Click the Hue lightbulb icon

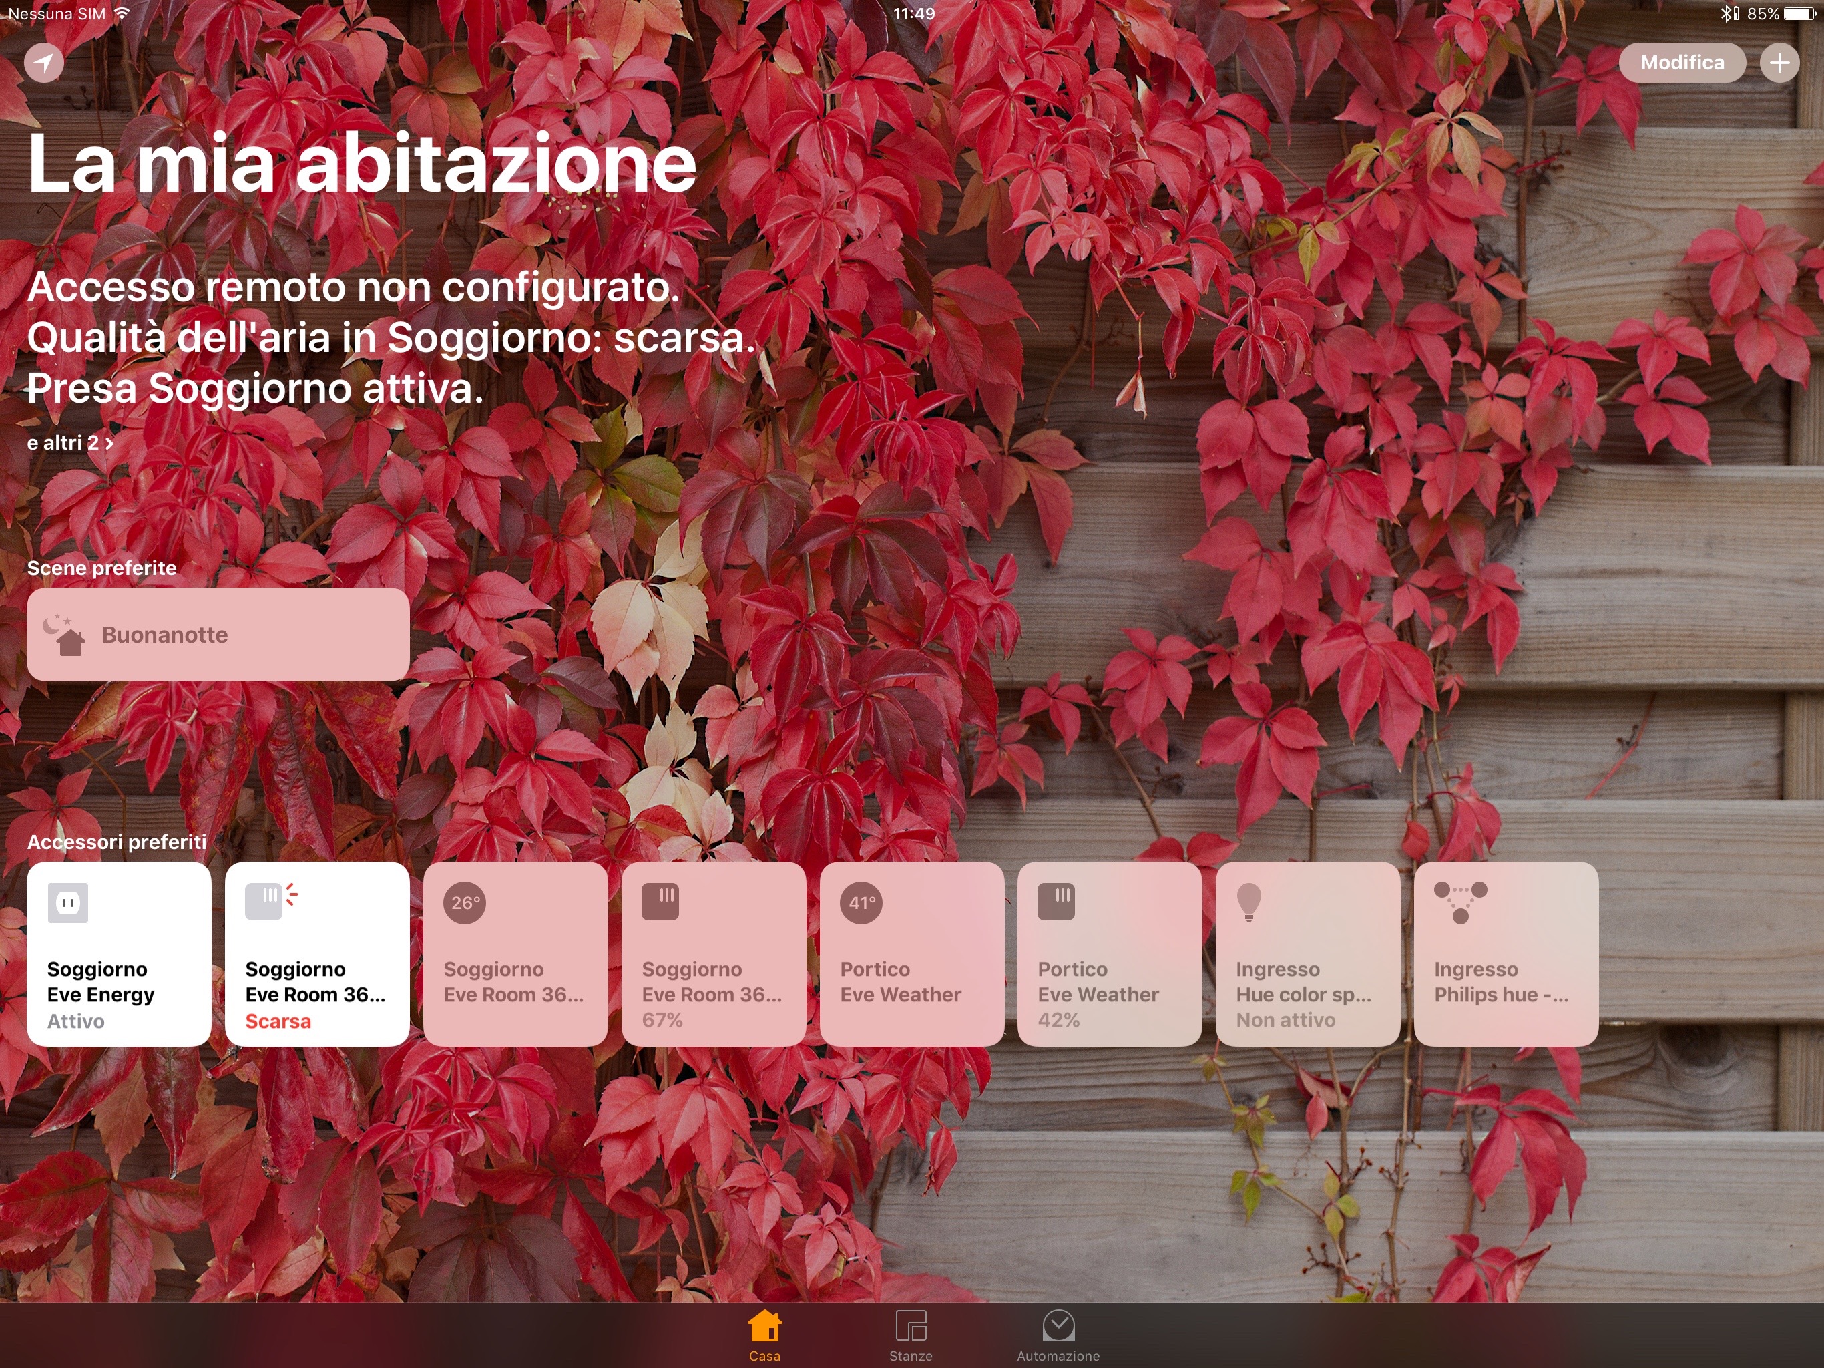1248,901
